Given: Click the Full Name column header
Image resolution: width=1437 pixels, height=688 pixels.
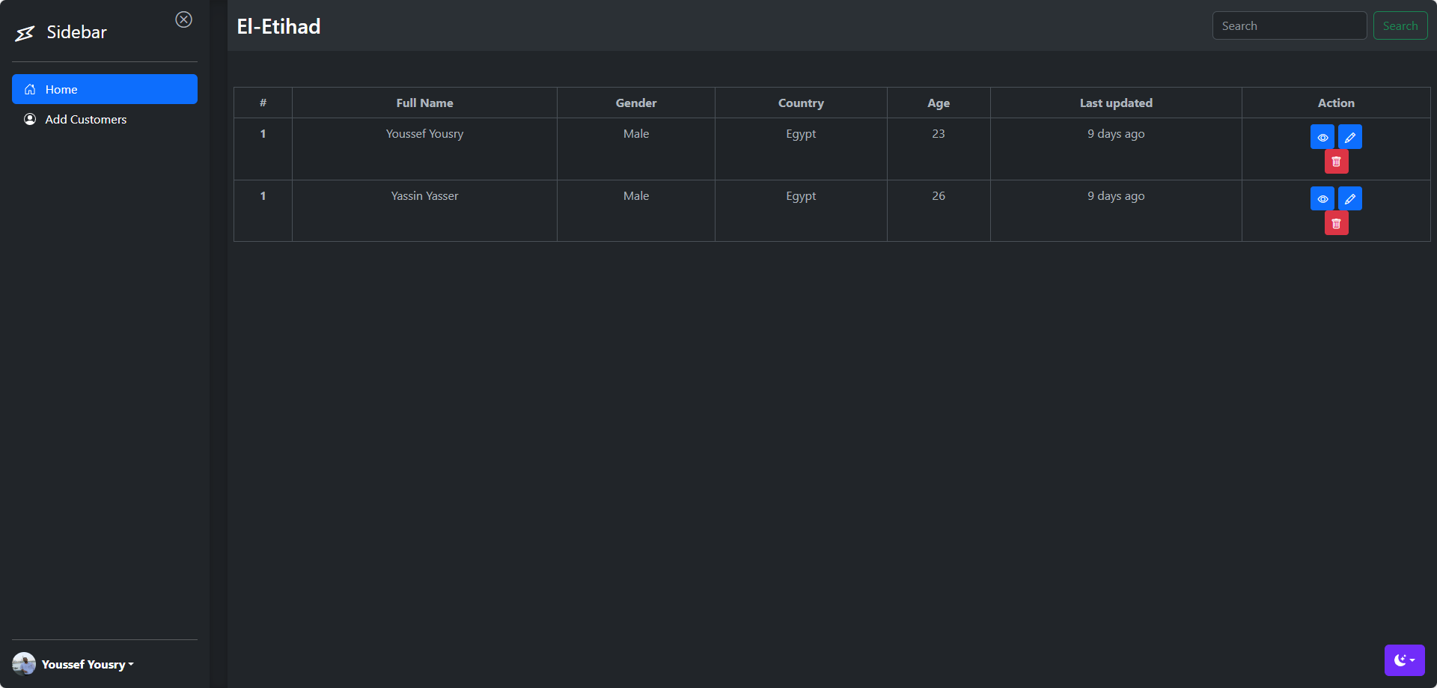Looking at the screenshot, I should 424,103.
